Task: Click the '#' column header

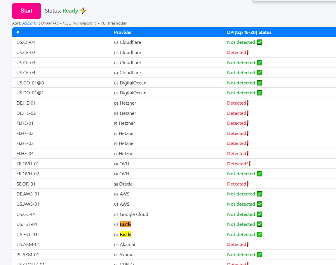Action: point(18,32)
